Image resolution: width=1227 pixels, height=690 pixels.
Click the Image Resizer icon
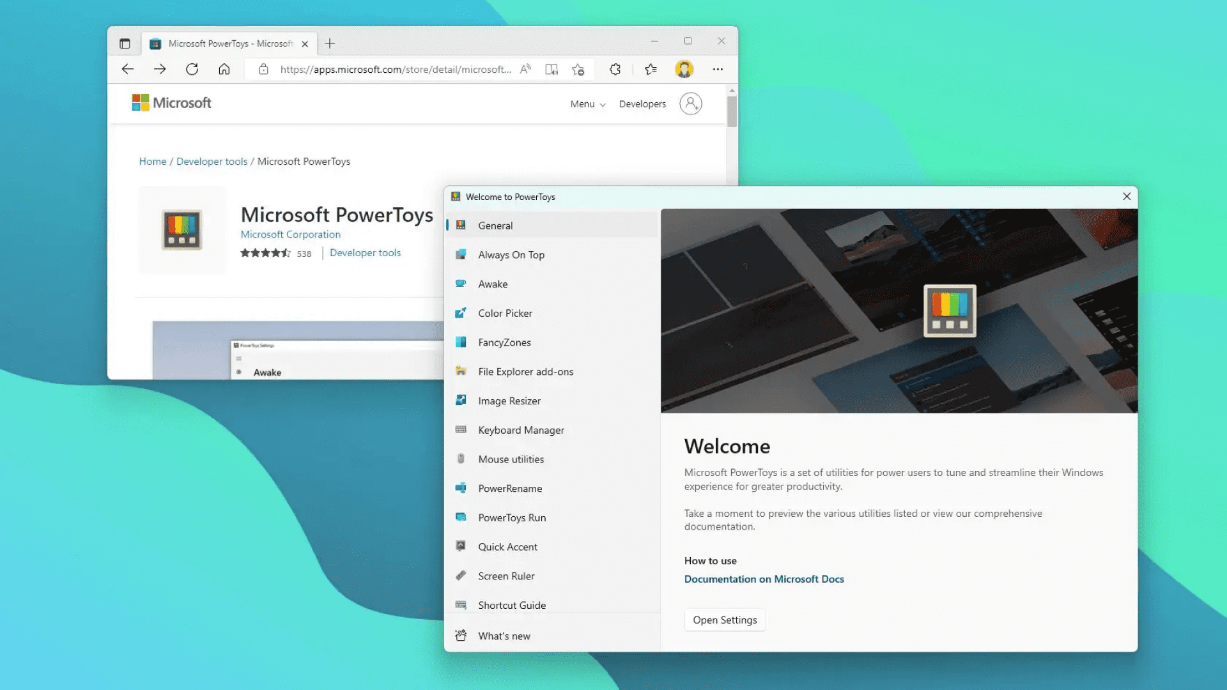pyautogui.click(x=461, y=401)
